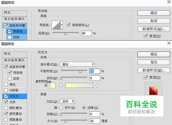Open 图案叠加 settings in the style list
Viewport: 172px width, 125px height.
16,120
